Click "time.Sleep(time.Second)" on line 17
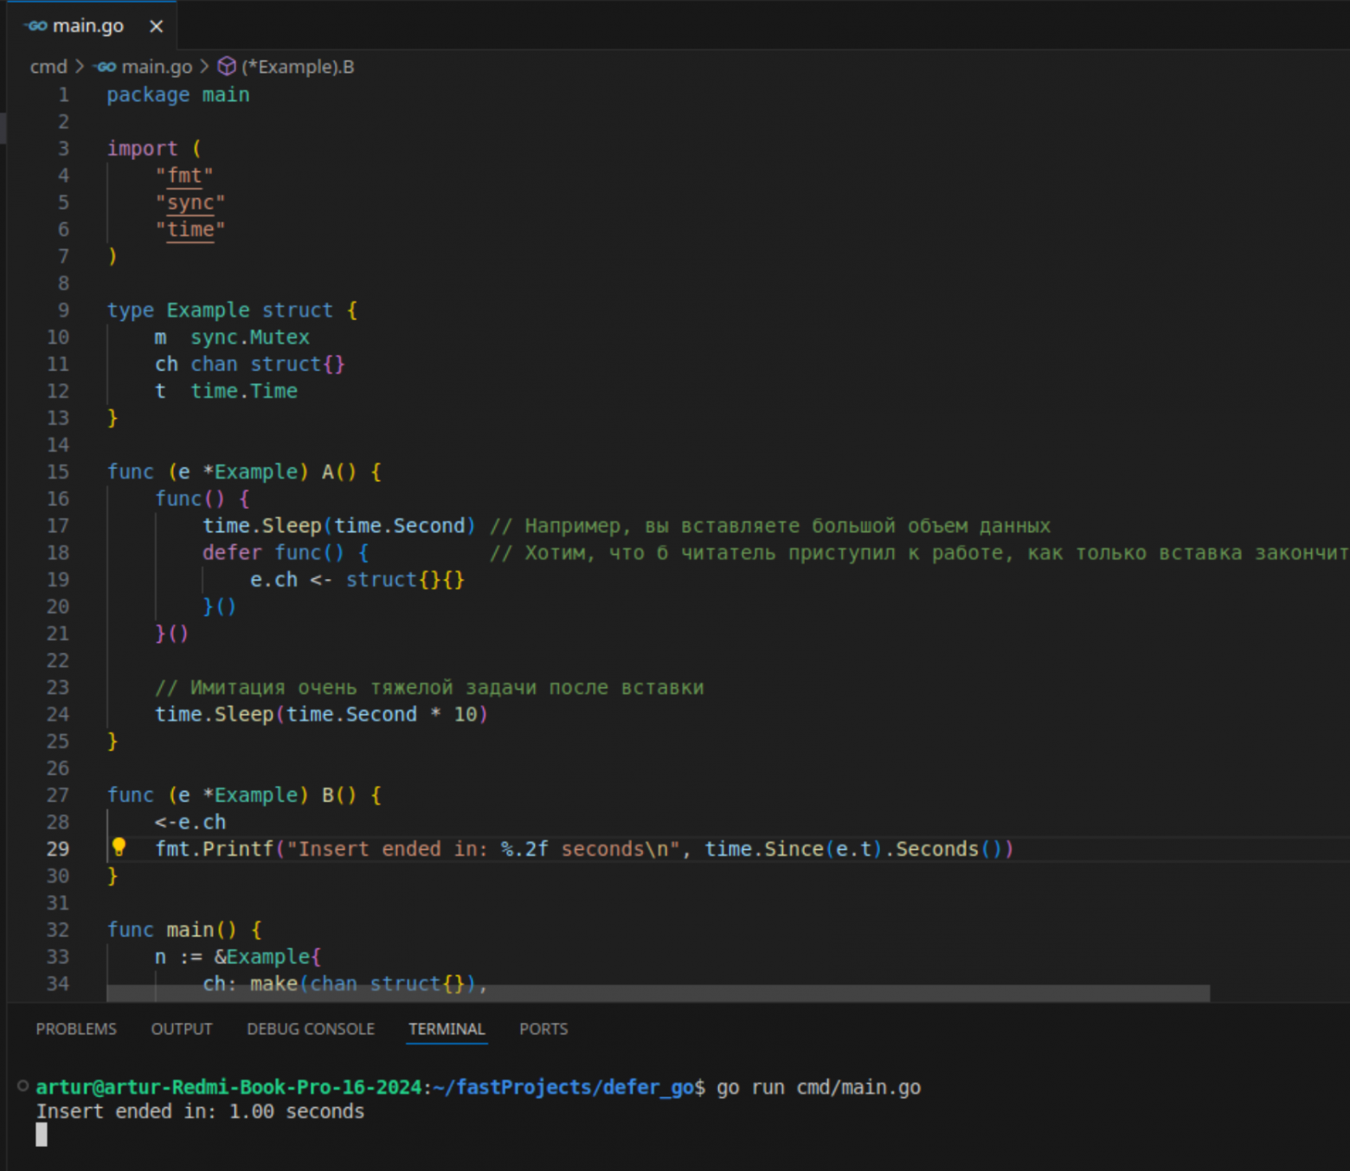 [x=339, y=525]
